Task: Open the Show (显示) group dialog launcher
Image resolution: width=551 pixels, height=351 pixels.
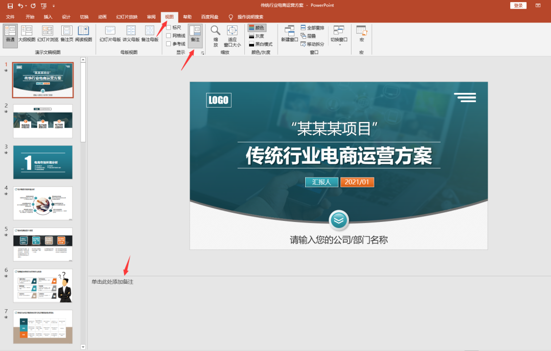Action: coord(202,53)
